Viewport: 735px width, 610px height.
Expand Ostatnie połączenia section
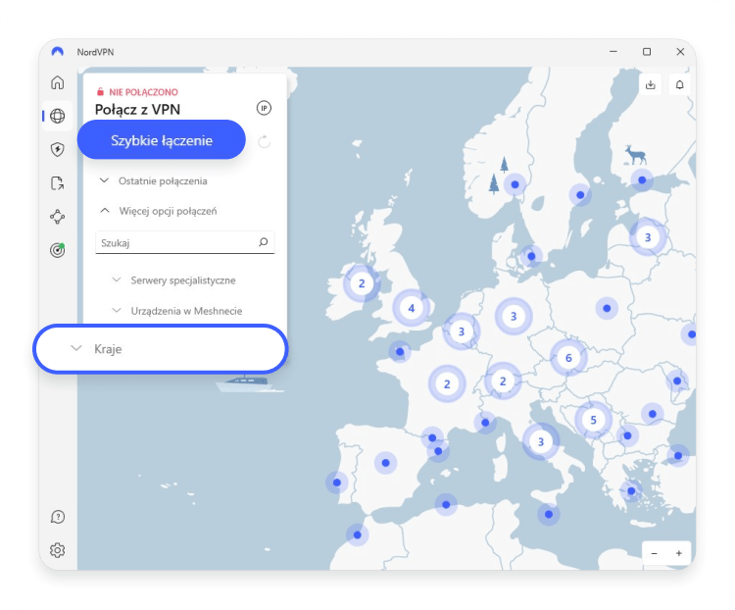coord(153,181)
